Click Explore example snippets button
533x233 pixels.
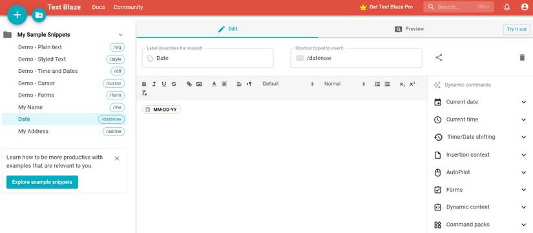(42, 182)
